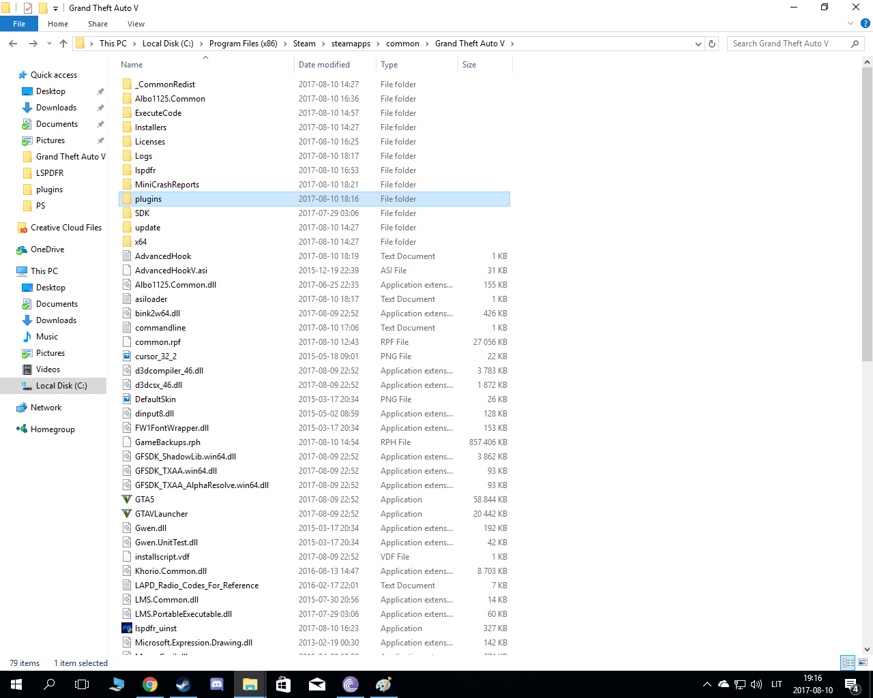Open the recent locations dropdown arrow
Screen dimensions: 873x698
(x=49, y=44)
